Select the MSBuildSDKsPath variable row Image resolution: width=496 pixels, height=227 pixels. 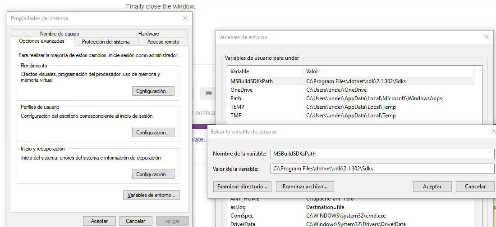click(x=351, y=81)
